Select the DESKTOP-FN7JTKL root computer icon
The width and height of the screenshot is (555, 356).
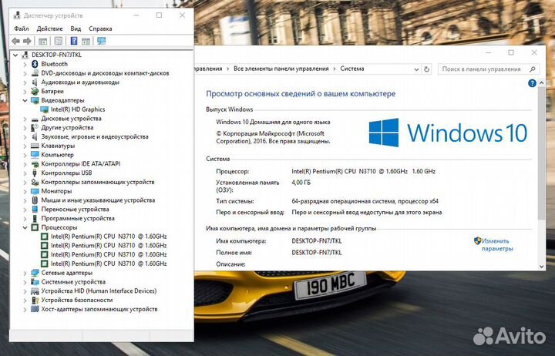tap(25, 55)
